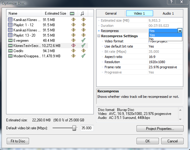Viewport: 190px width, 150px height.
Task: Click the Credits film strip icon
Action: 10,51
